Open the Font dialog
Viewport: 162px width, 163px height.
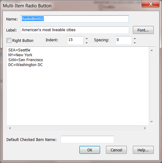[143, 30]
